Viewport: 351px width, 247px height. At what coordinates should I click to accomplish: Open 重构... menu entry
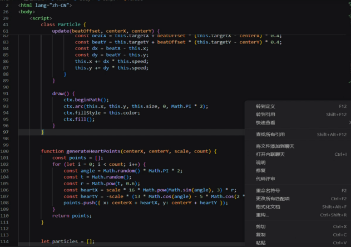[298, 215]
